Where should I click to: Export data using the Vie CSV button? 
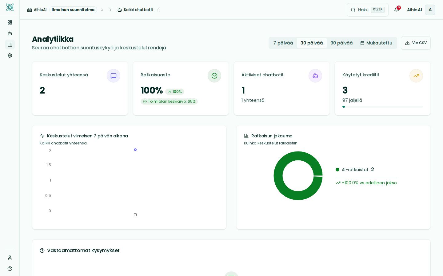tap(416, 43)
